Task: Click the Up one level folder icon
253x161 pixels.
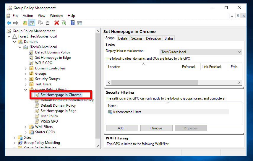Action: tap(25, 23)
